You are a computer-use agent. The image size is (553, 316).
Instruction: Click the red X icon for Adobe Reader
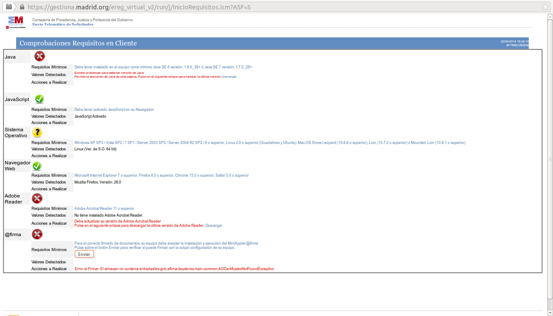tap(37, 198)
